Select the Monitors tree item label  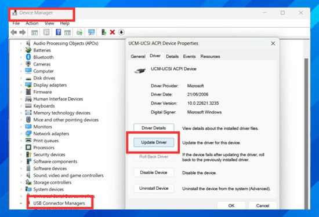tap(43, 127)
